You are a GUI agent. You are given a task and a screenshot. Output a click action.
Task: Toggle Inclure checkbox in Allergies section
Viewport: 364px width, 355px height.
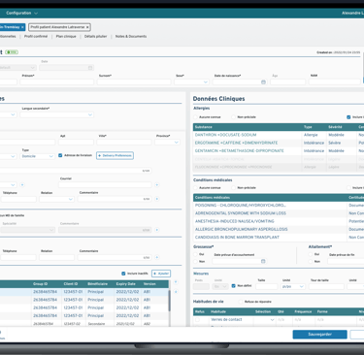pos(348,117)
